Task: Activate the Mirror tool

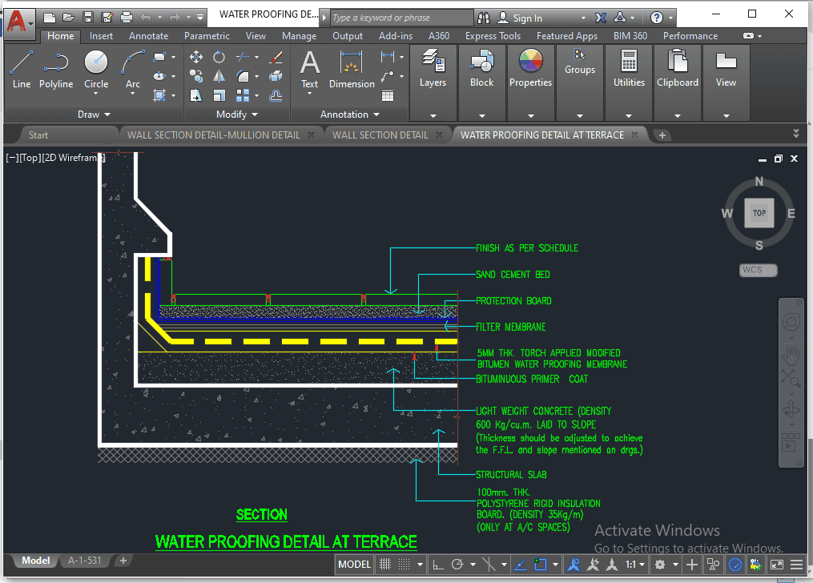Action: click(219, 76)
